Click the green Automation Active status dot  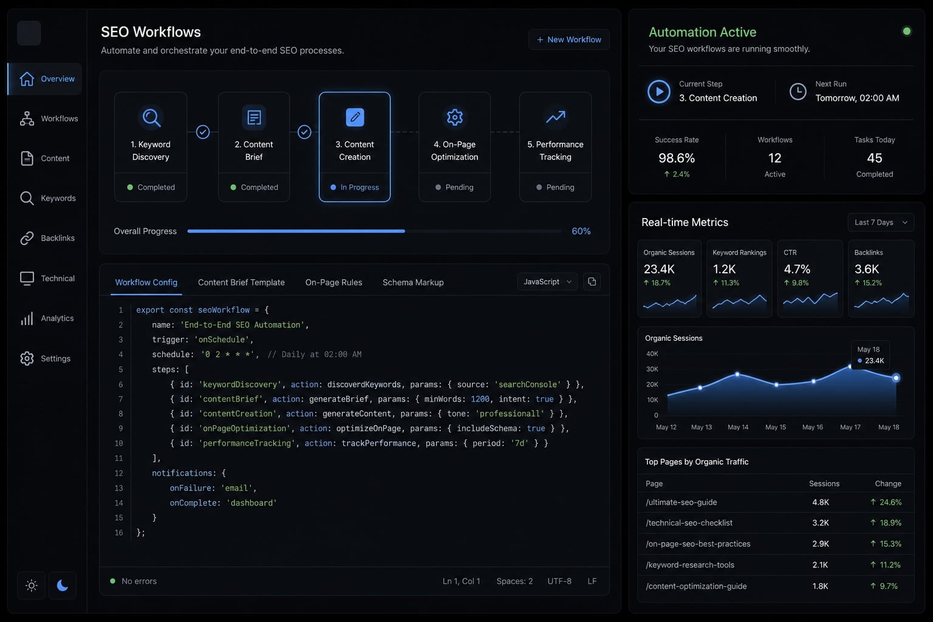(907, 31)
